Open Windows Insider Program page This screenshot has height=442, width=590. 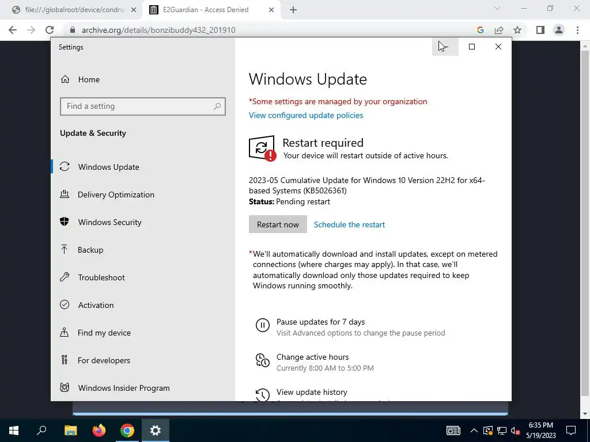[x=143, y=388]
